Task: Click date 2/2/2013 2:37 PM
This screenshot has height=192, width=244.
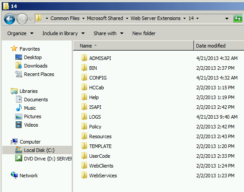Action: (215, 68)
